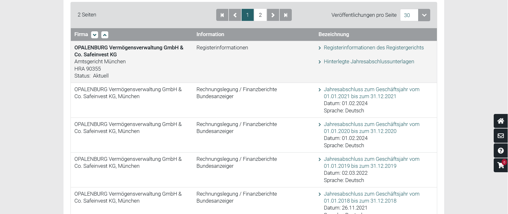This screenshot has width=508, height=214.
Task: Go to first page of results
Action: [222, 15]
